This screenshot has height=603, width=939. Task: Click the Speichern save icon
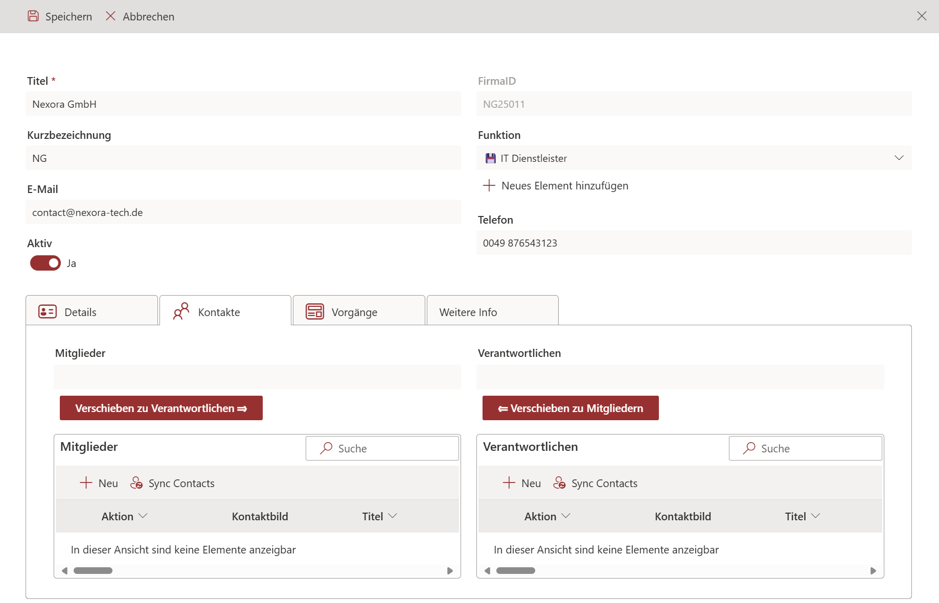33,16
